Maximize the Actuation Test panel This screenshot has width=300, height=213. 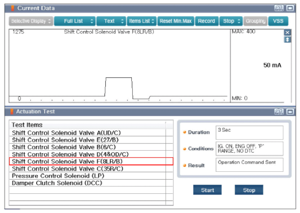[290, 111]
